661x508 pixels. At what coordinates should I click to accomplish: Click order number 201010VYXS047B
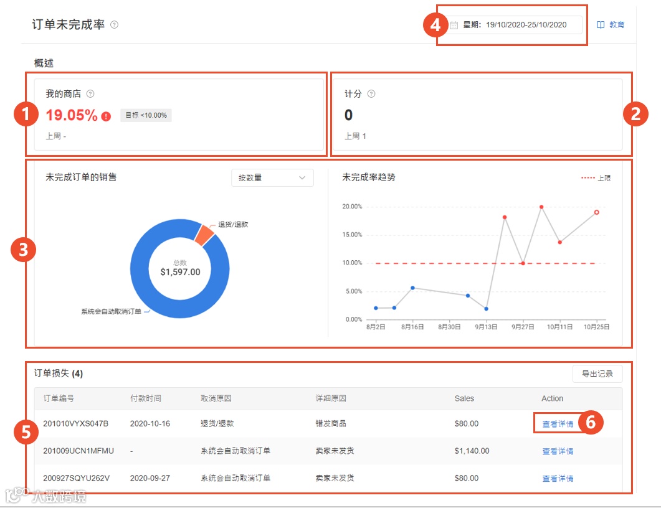coord(76,424)
